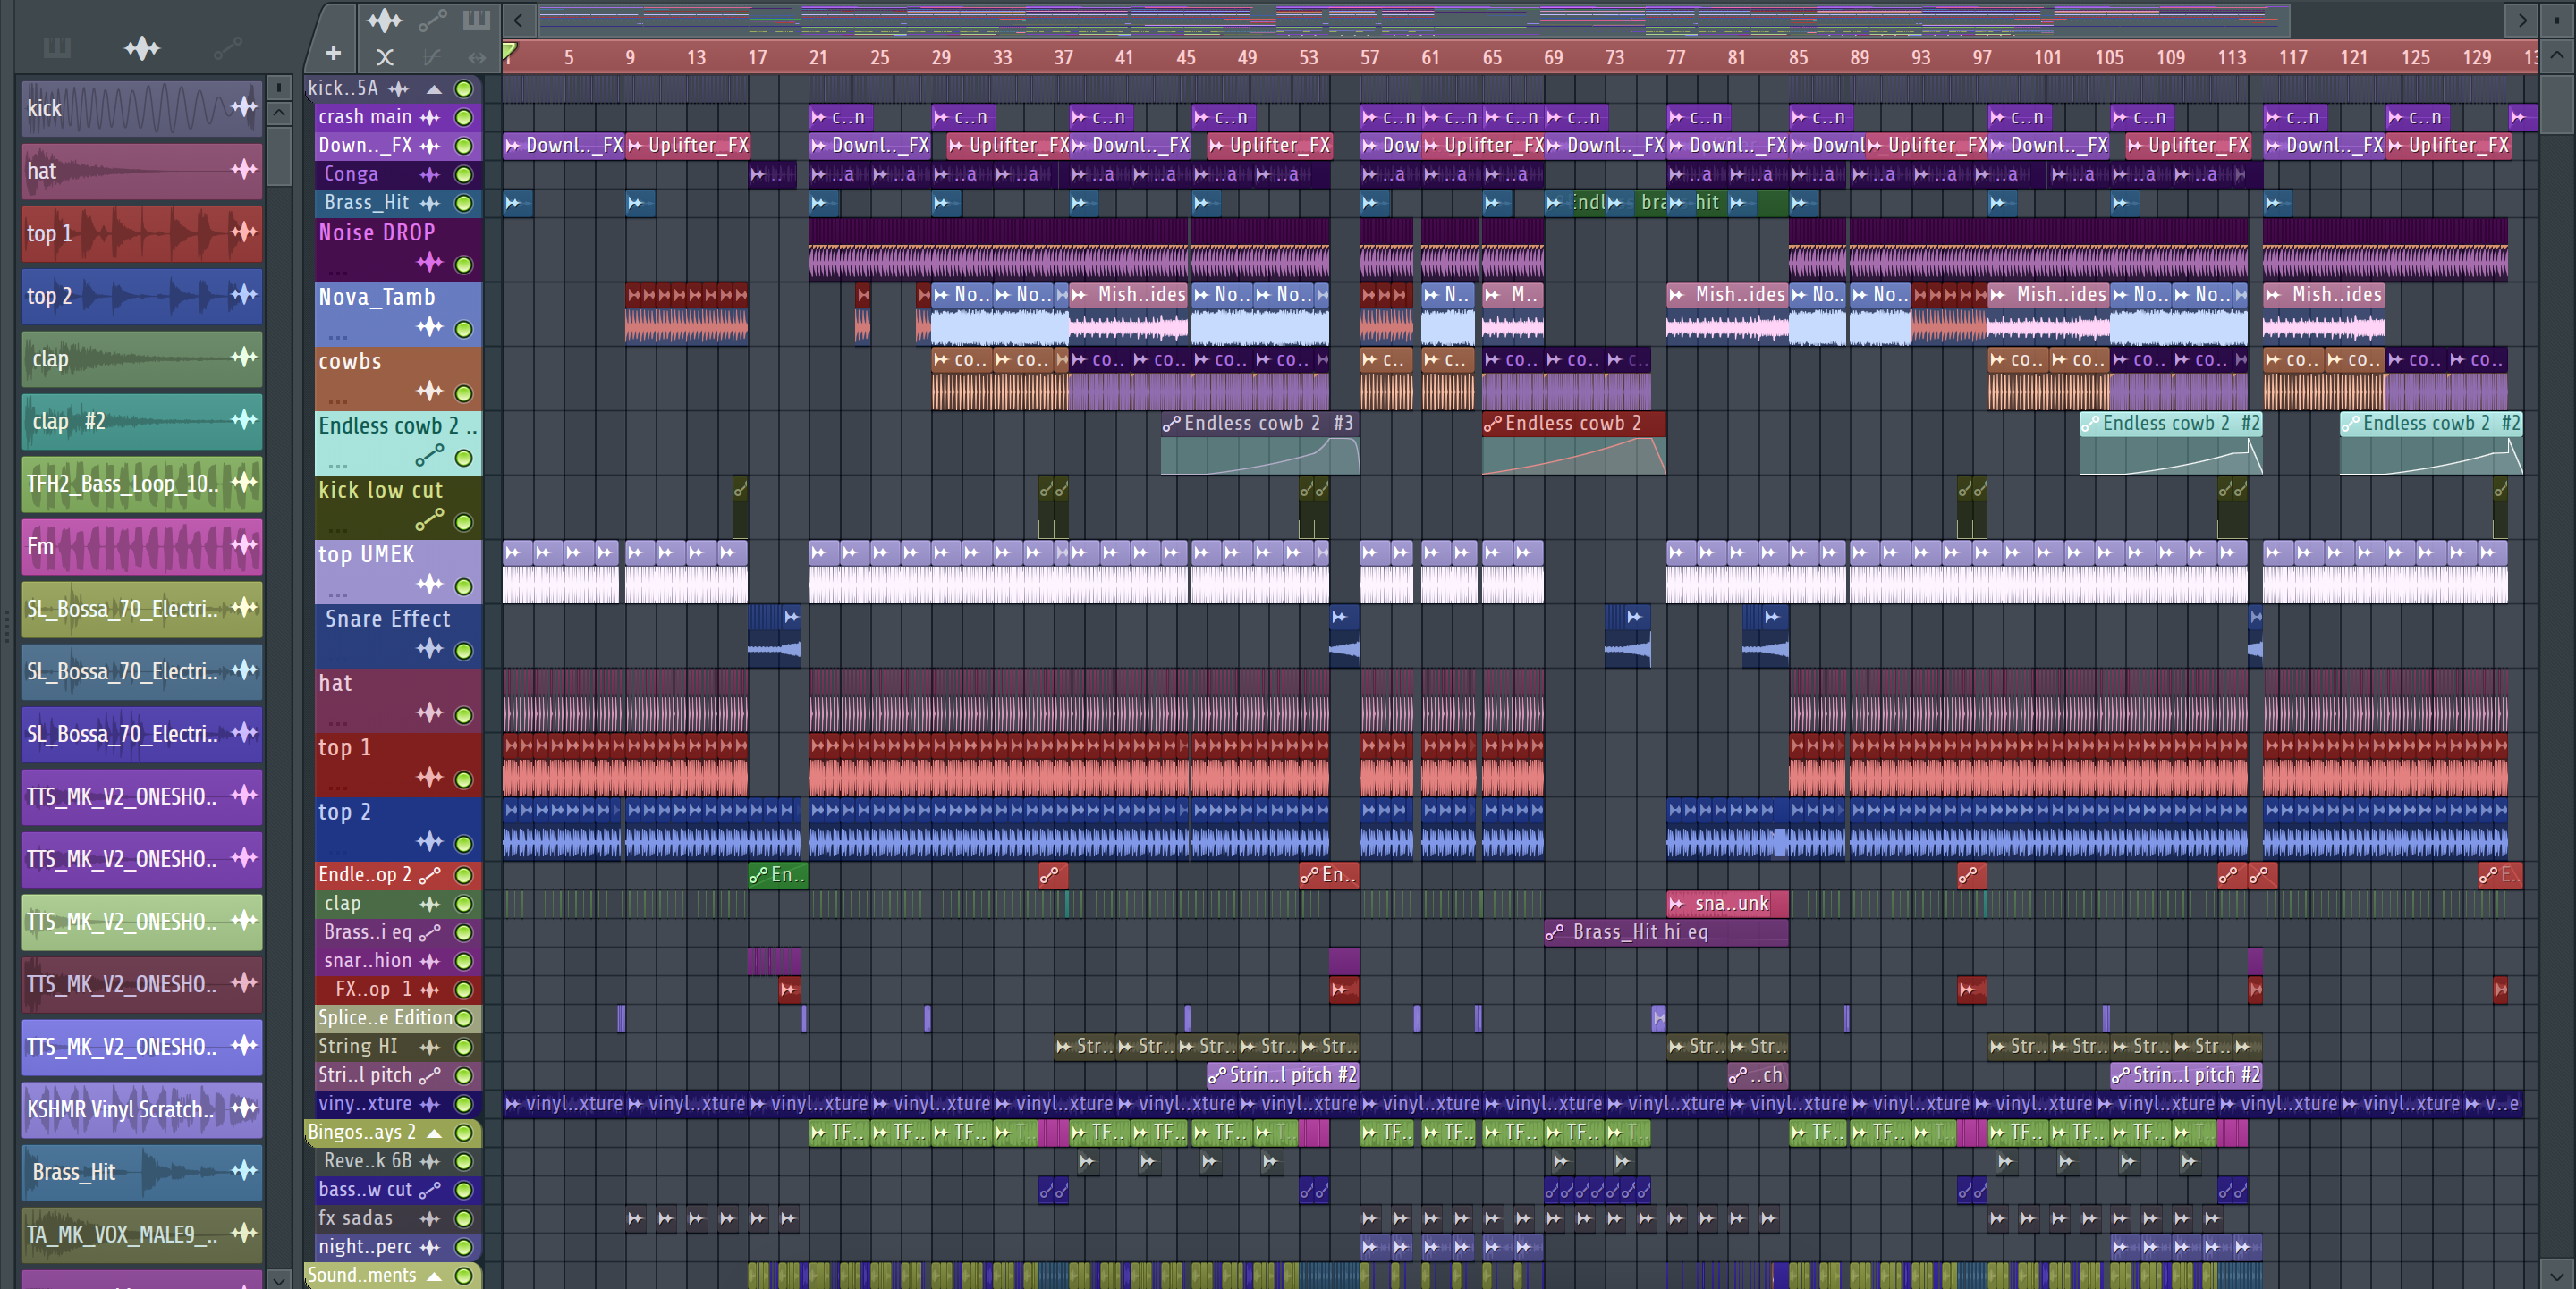2576x1289 pixels.
Task: Mute the Noise DROP track
Action: 464,264
